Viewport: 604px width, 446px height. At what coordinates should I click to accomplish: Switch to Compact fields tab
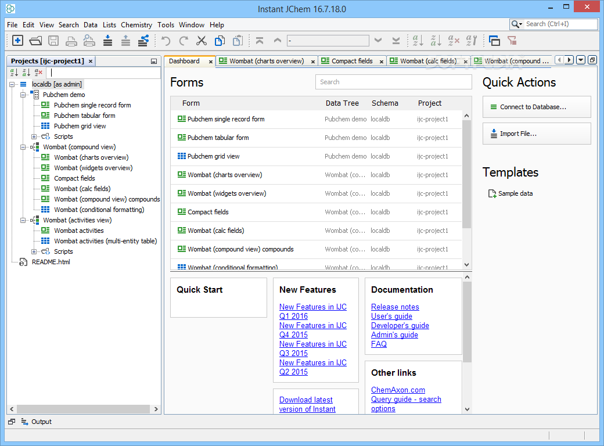[352, 61]
